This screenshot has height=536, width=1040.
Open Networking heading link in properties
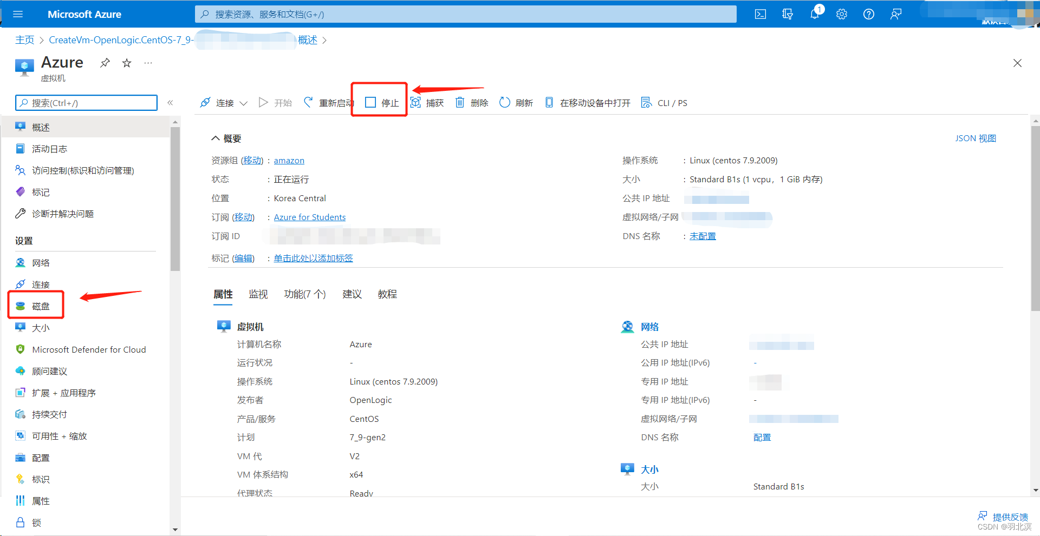click(650, 327)
